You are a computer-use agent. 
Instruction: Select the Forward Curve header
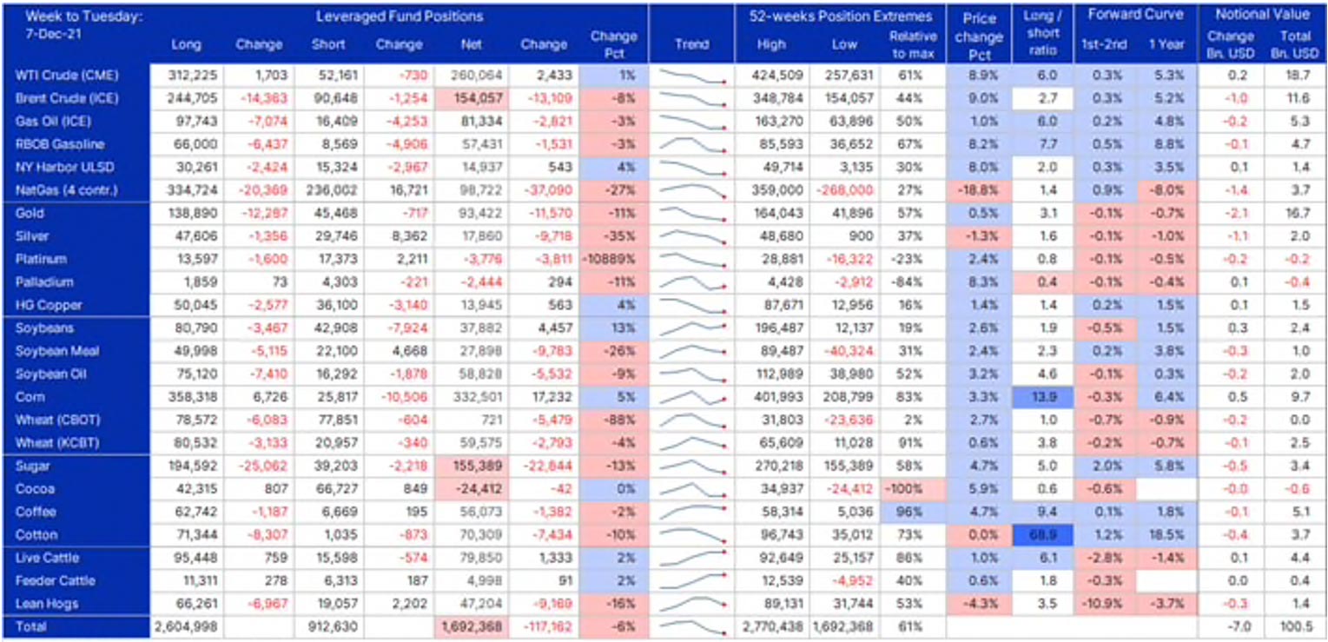1133,16
